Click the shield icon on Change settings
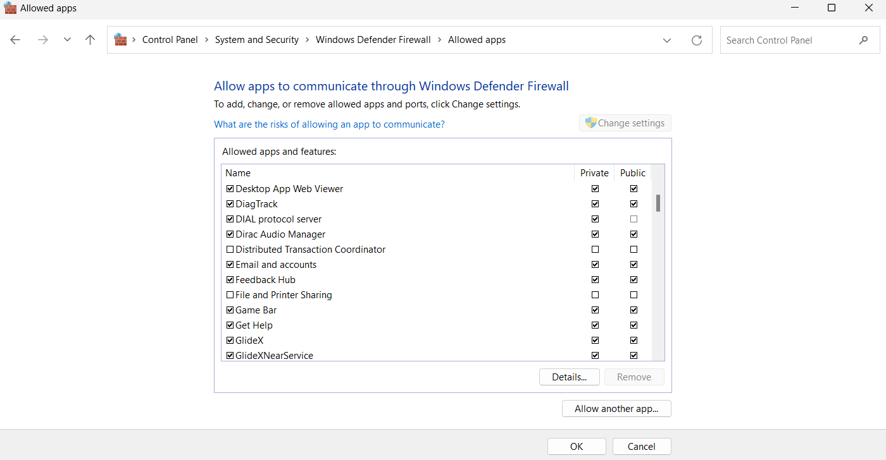The height and width of the screenshot is (460, 886). (590, 123)
